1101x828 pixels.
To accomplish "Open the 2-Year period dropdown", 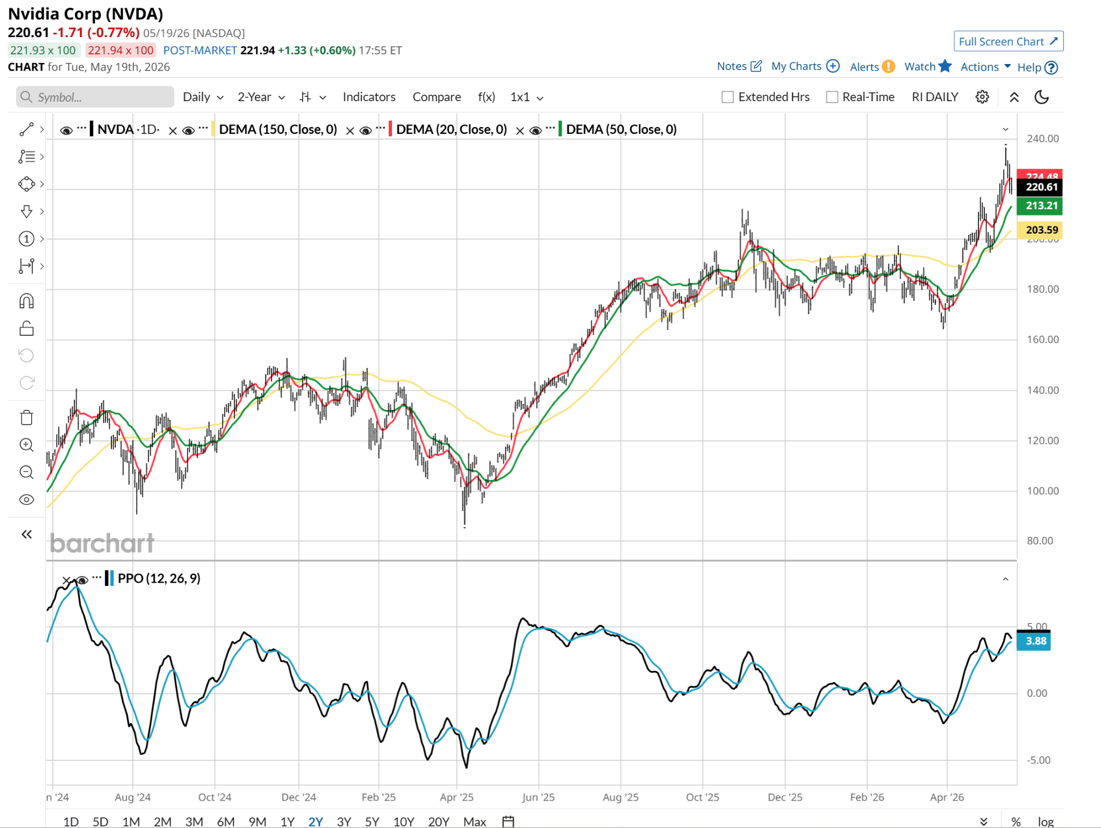I will 261,97.
